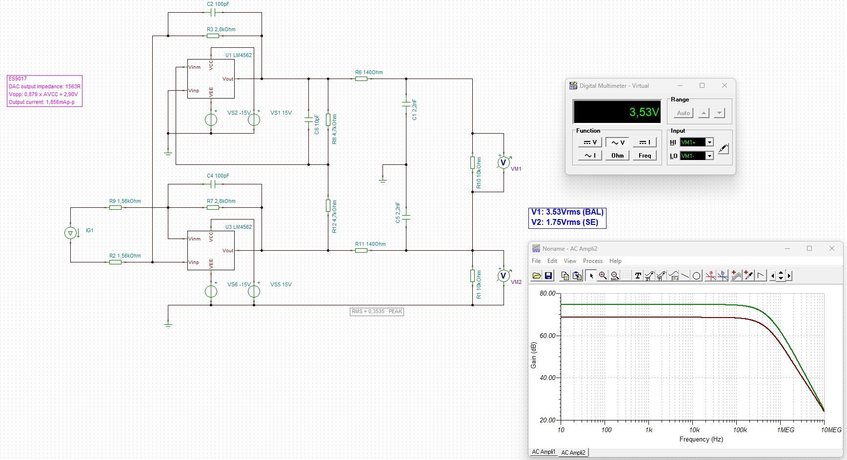Select resistor R7 2,8kOhm

[213, 207]
